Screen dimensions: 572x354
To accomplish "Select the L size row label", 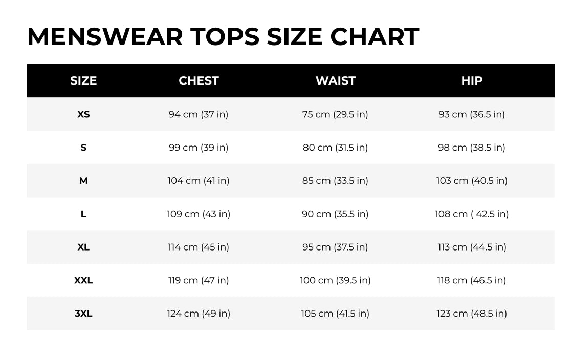I will tap(83, 214).
